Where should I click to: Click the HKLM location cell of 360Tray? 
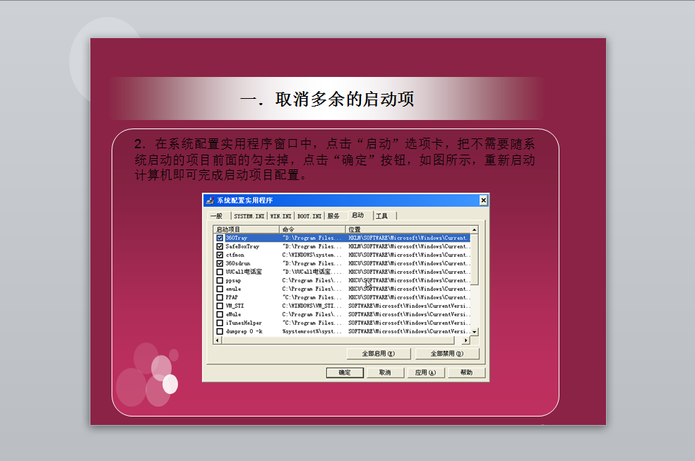[409, 238]
